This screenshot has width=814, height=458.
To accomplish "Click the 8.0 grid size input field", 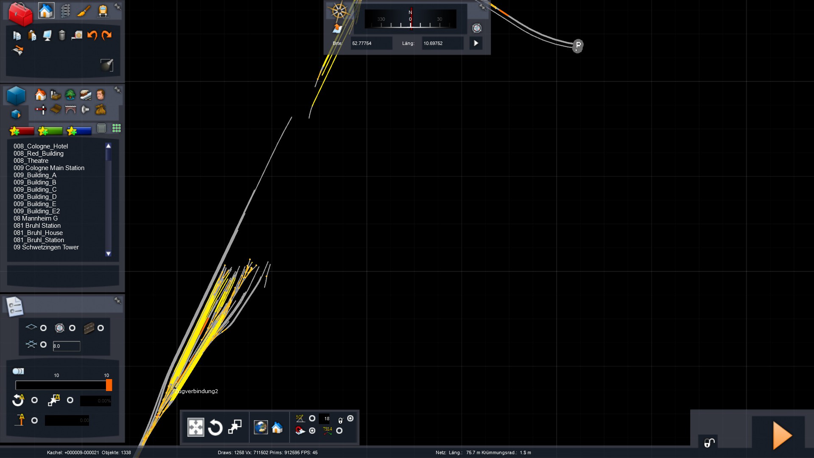I will click(x=66, y=346).
